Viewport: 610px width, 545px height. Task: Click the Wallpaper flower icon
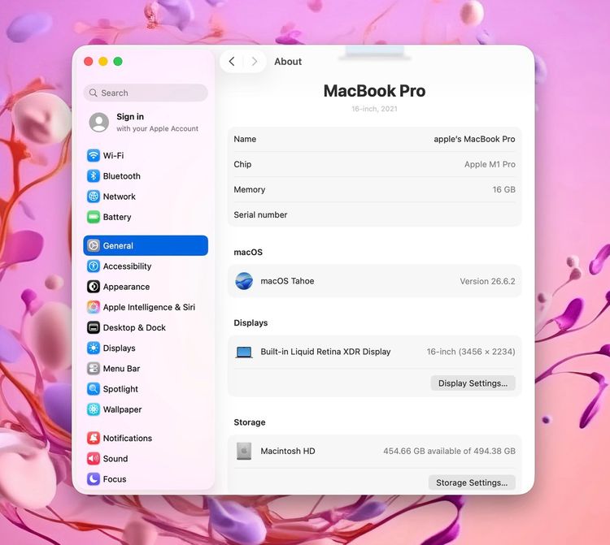pyautogui.click(x=94, y=409)
